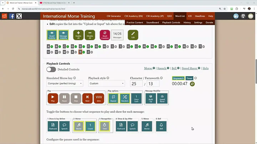Click the Edit pencil button
Viewport: 257px width, 144px height.
point(133,35)
